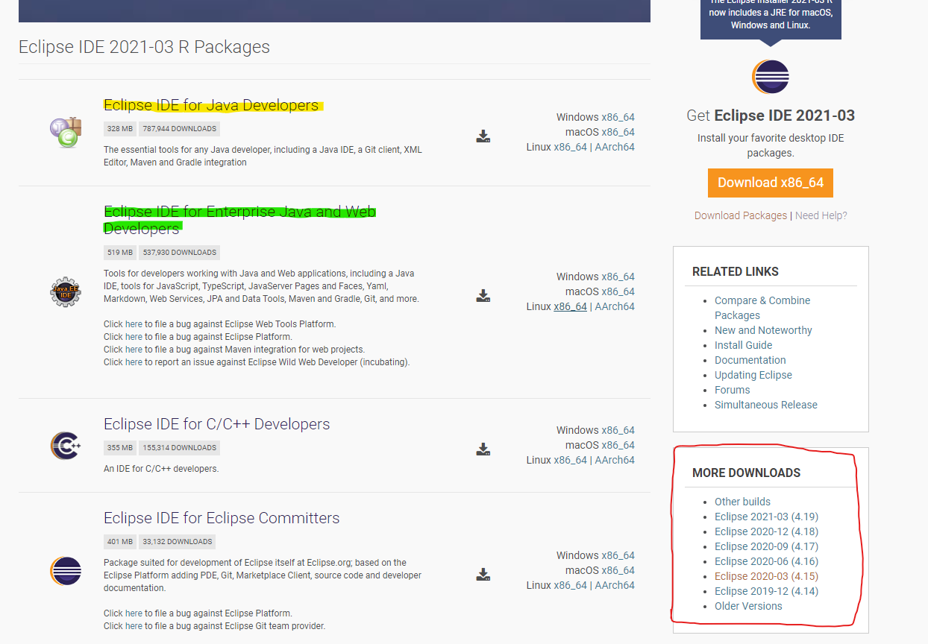Click the C/C++ package logo icon
Screen dimensions: 928x644
pos(66,446)
